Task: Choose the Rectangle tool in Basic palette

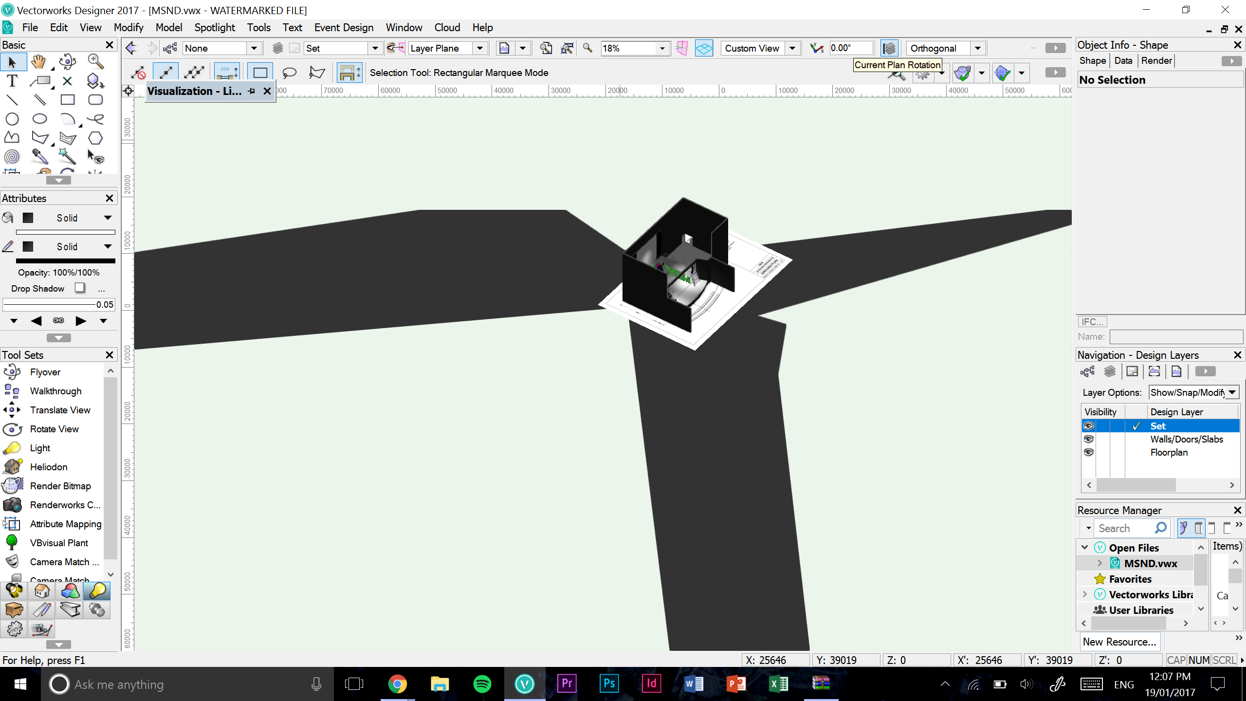Action: tap(67, 100)
